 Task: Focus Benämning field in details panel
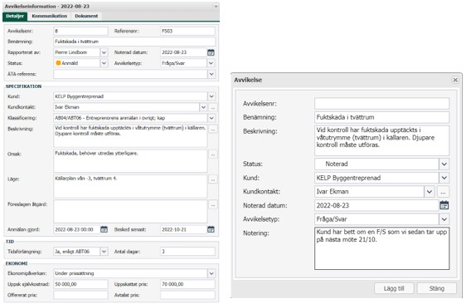click(134, 42)
